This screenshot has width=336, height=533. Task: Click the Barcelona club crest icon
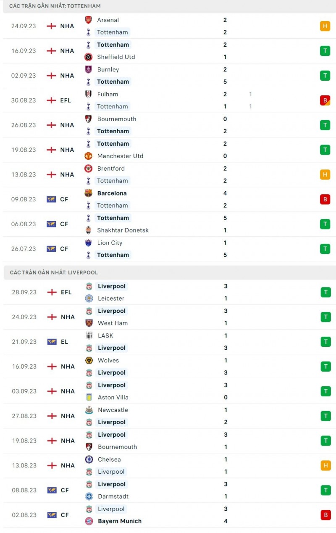pos(88,193)
